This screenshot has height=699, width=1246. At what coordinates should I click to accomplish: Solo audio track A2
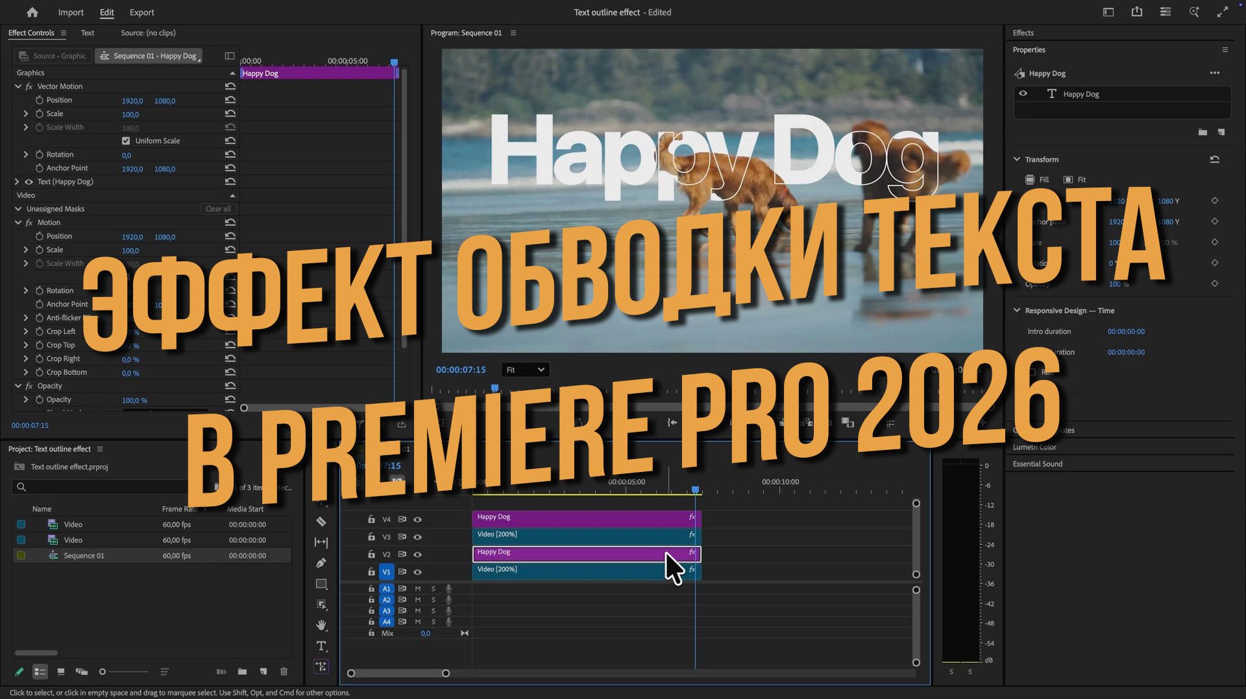tap(434, 600)
